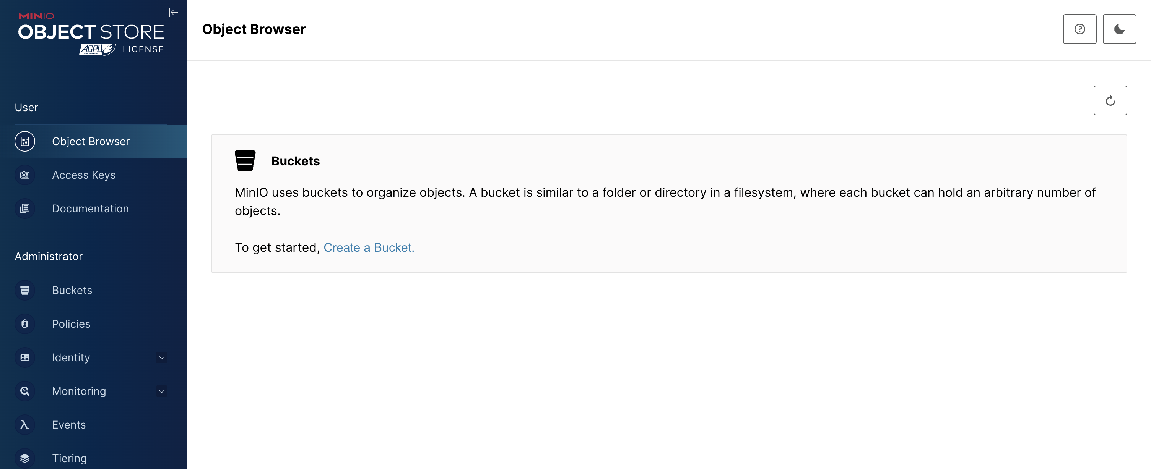Click the MinIO Object Store logo

tap(91, 34)
